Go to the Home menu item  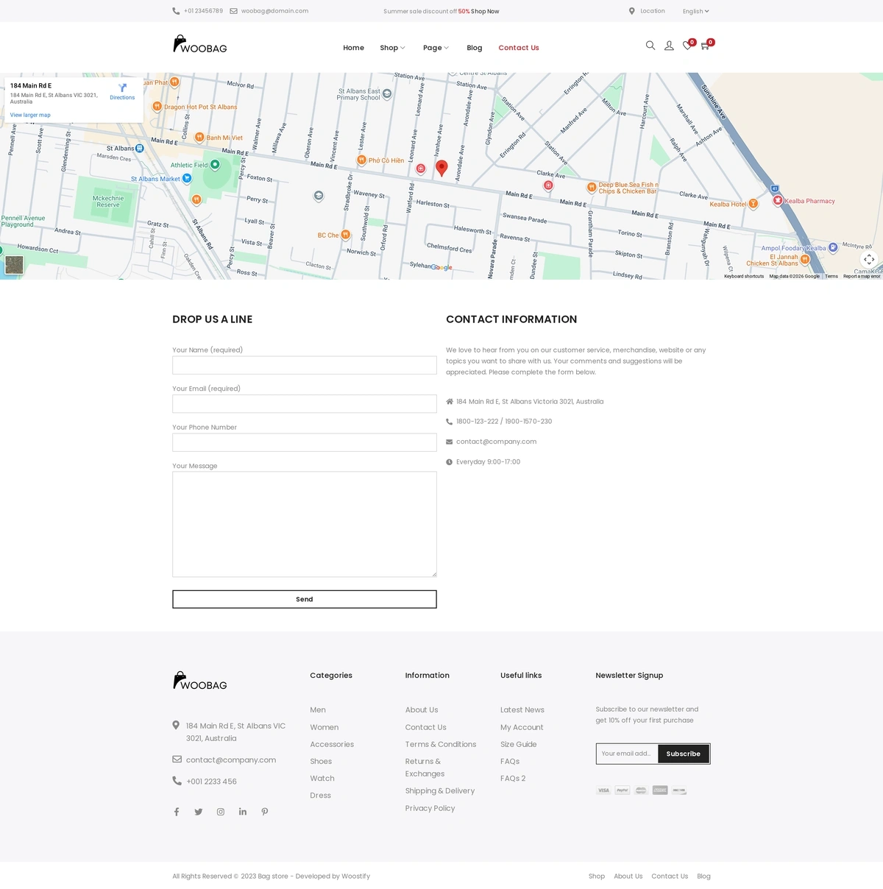(x=353, y=48)
